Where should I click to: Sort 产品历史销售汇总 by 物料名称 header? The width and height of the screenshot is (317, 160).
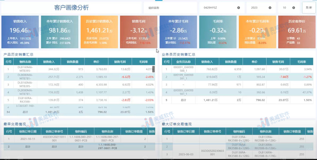[26, 62]
